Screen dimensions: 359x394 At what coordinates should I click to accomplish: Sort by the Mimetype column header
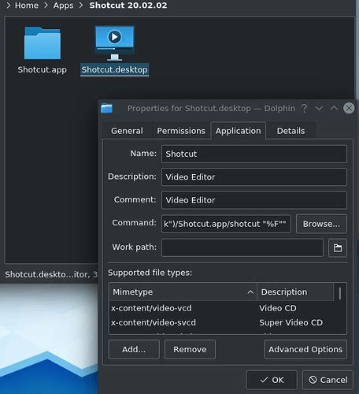point(183,292)
